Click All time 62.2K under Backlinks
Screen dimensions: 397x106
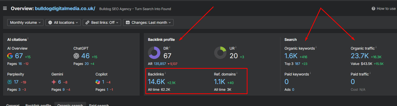coord(159,89)
